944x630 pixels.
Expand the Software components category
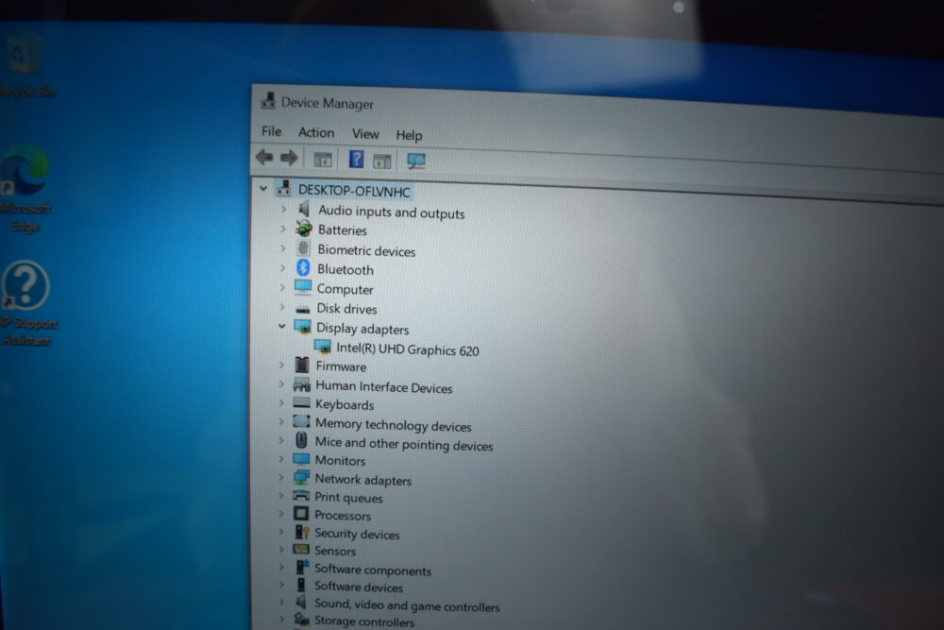(x=280, y=568)
